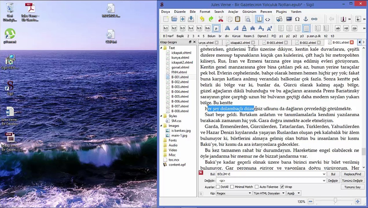Viewport: 368px width, 208px height.
Task: Click the green Redo arrow
Action: coord(211,19)
